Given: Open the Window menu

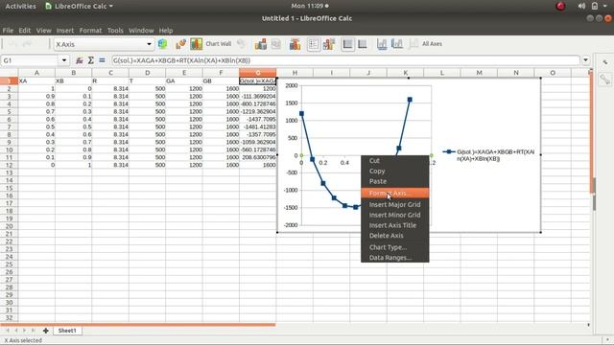Looking at the screenshot, I should tap(141, 30).
